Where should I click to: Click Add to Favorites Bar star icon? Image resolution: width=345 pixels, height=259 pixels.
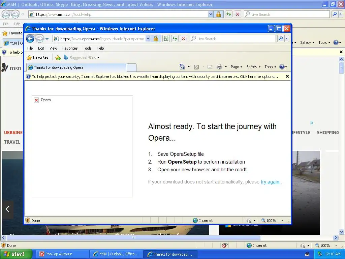[x=58, y=58]
